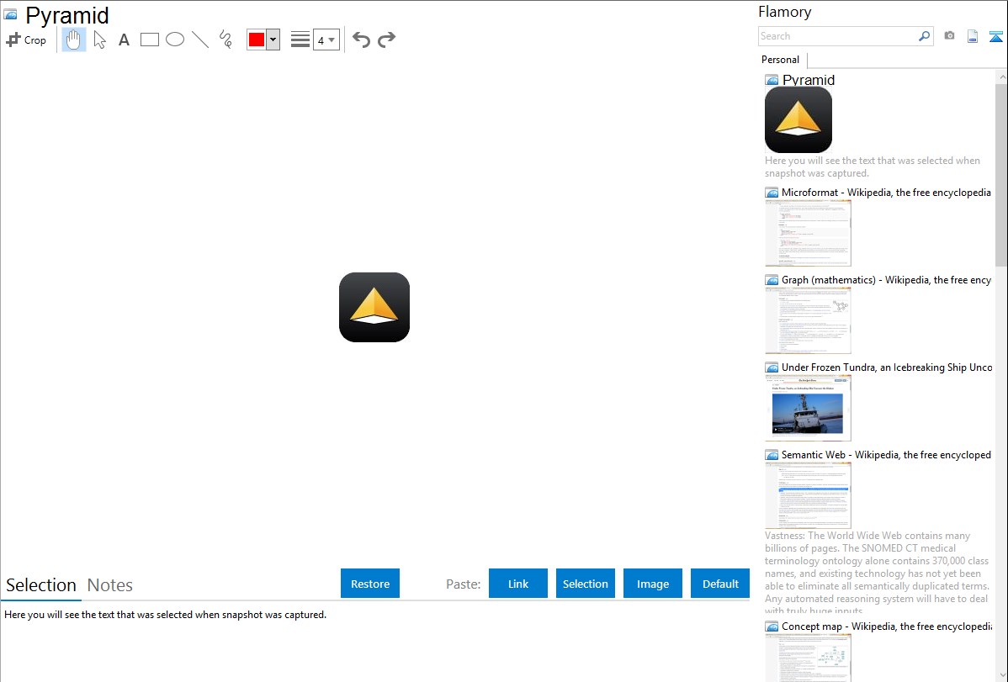The height and width of the screenshot is (682, 1008).
Task: Pick the freehand scribble tool
Action: click(x=225, y=40)
